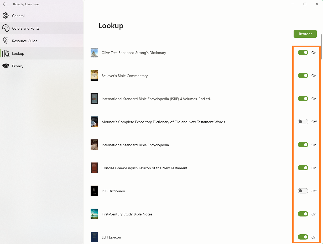Open General settings
The image size is (323, 244).
click(42, 16)
